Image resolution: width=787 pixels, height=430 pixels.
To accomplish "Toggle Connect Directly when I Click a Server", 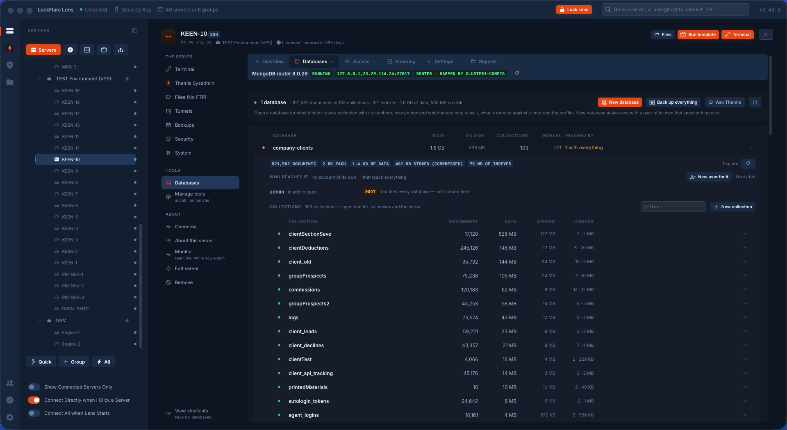I will tap(34, 400).
